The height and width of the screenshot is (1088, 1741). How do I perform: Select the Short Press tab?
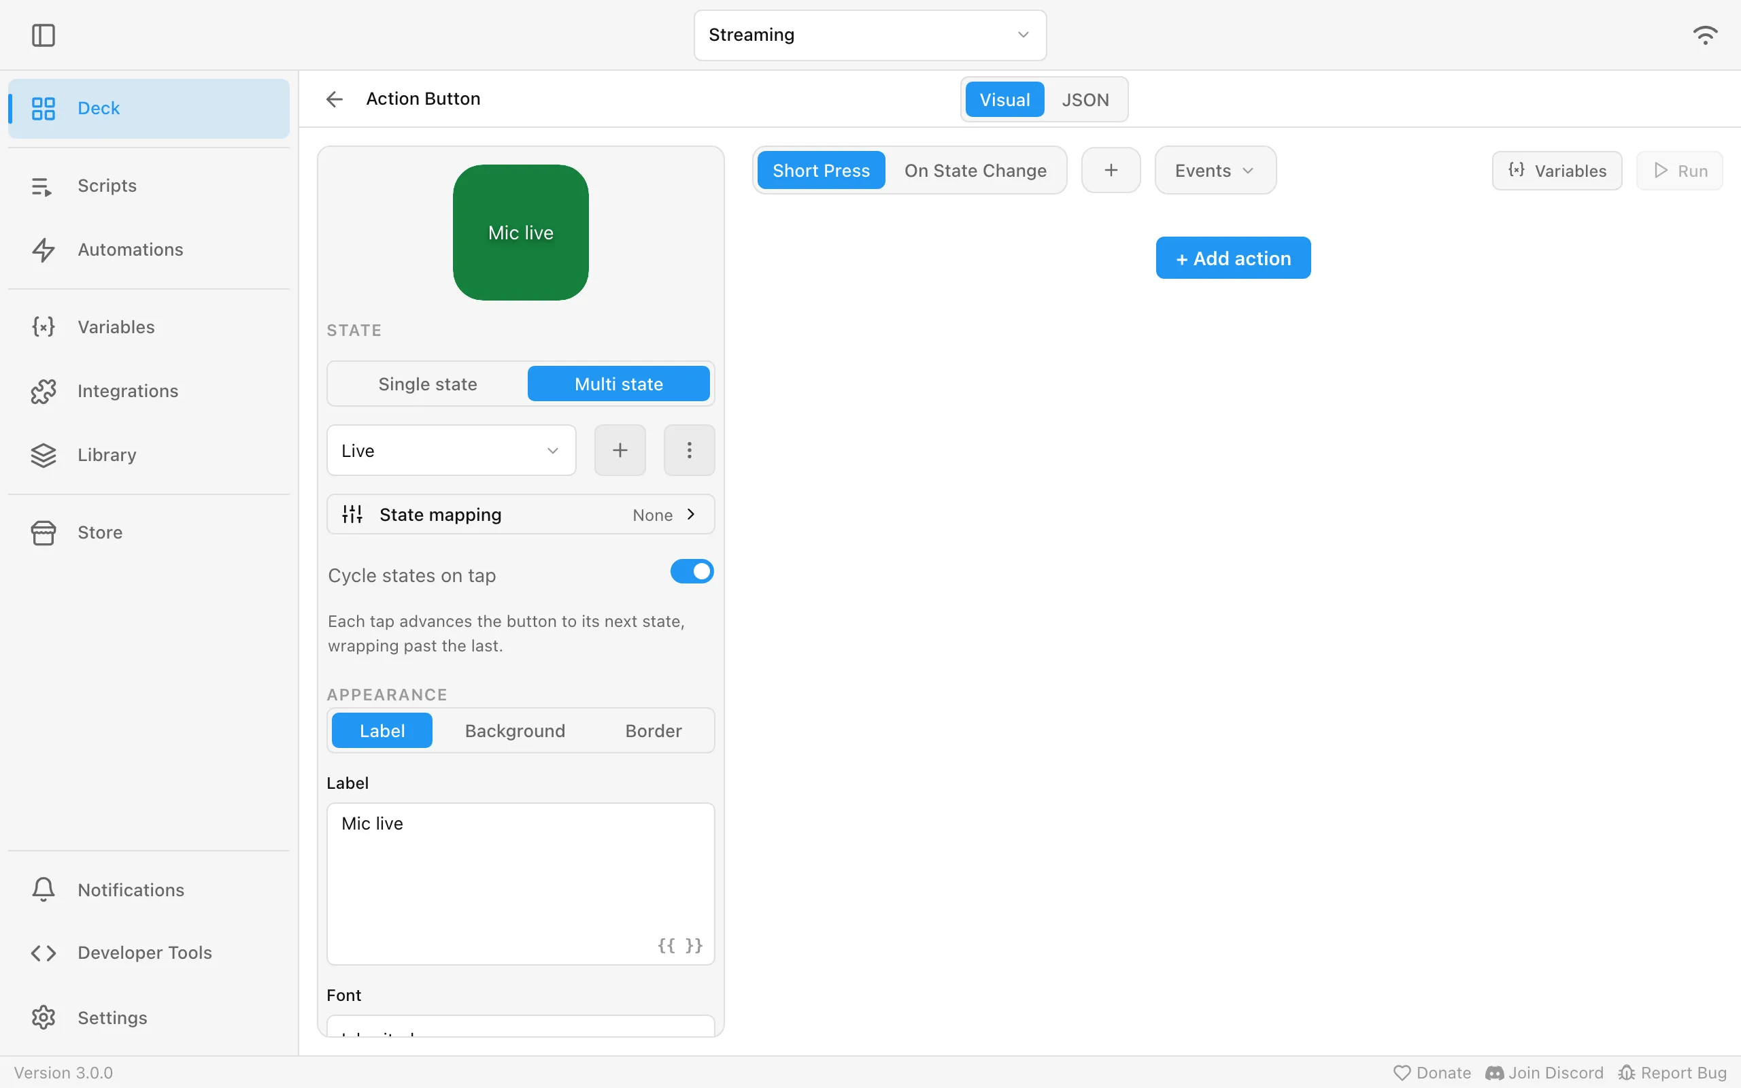tap(821, 171)
